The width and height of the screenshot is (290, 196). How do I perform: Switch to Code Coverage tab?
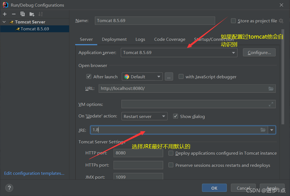[170, 39]
